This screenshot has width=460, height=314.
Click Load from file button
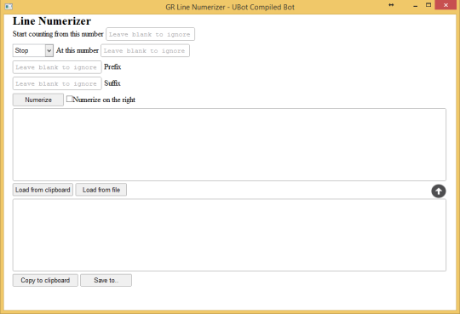pos(101,190)
